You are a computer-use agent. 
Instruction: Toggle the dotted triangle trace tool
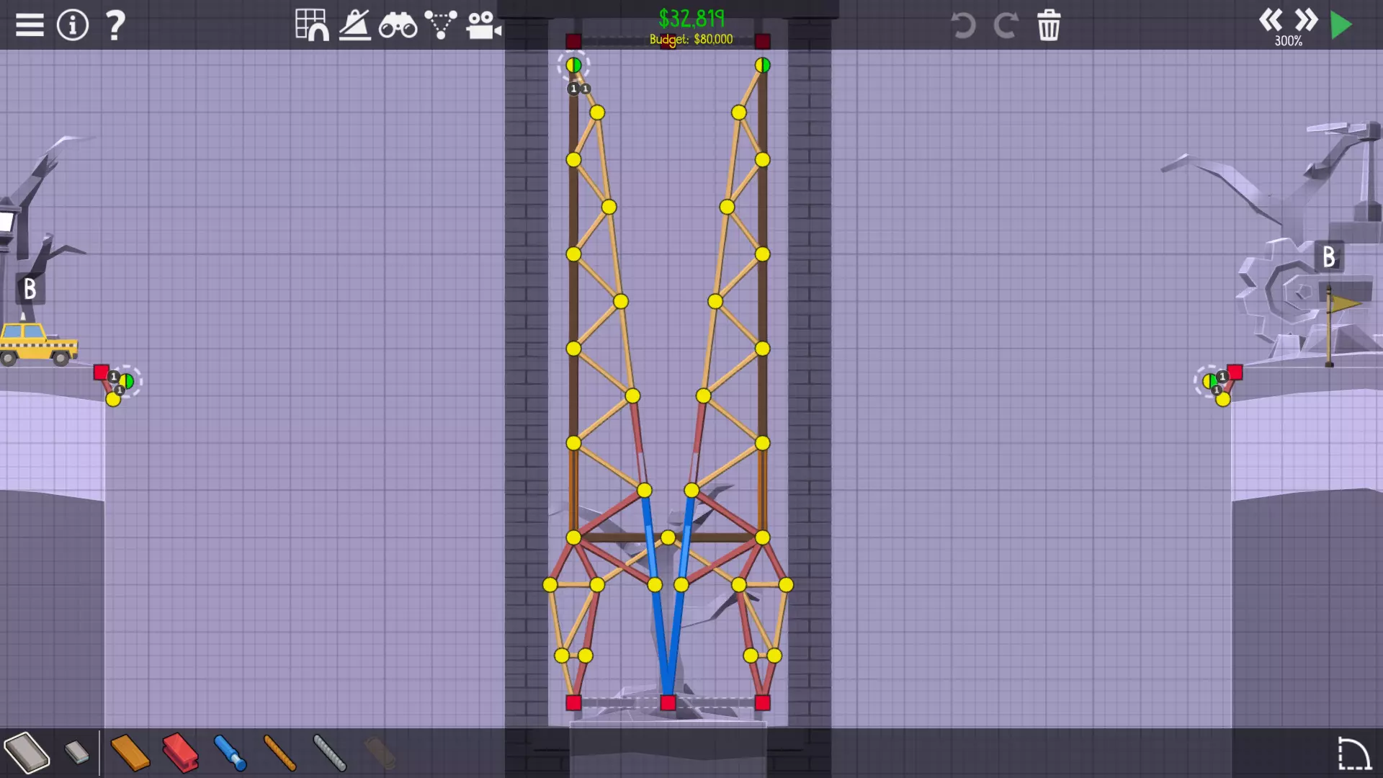pos(440,25)
